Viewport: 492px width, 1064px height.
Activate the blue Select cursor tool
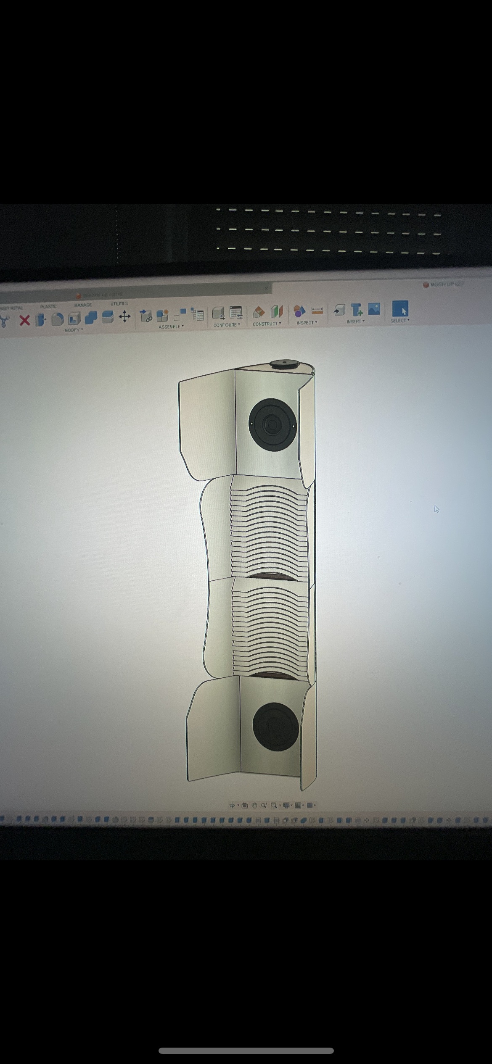pos(399,308)
